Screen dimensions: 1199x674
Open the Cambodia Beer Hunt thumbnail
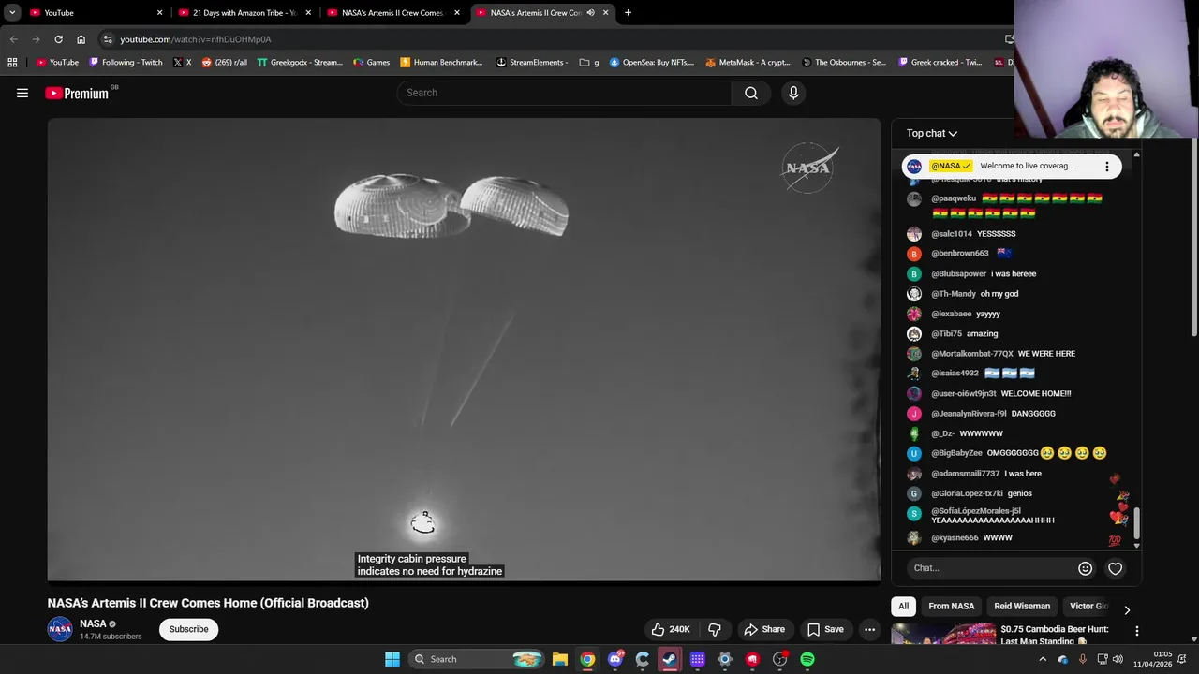(x=941, y=635)
